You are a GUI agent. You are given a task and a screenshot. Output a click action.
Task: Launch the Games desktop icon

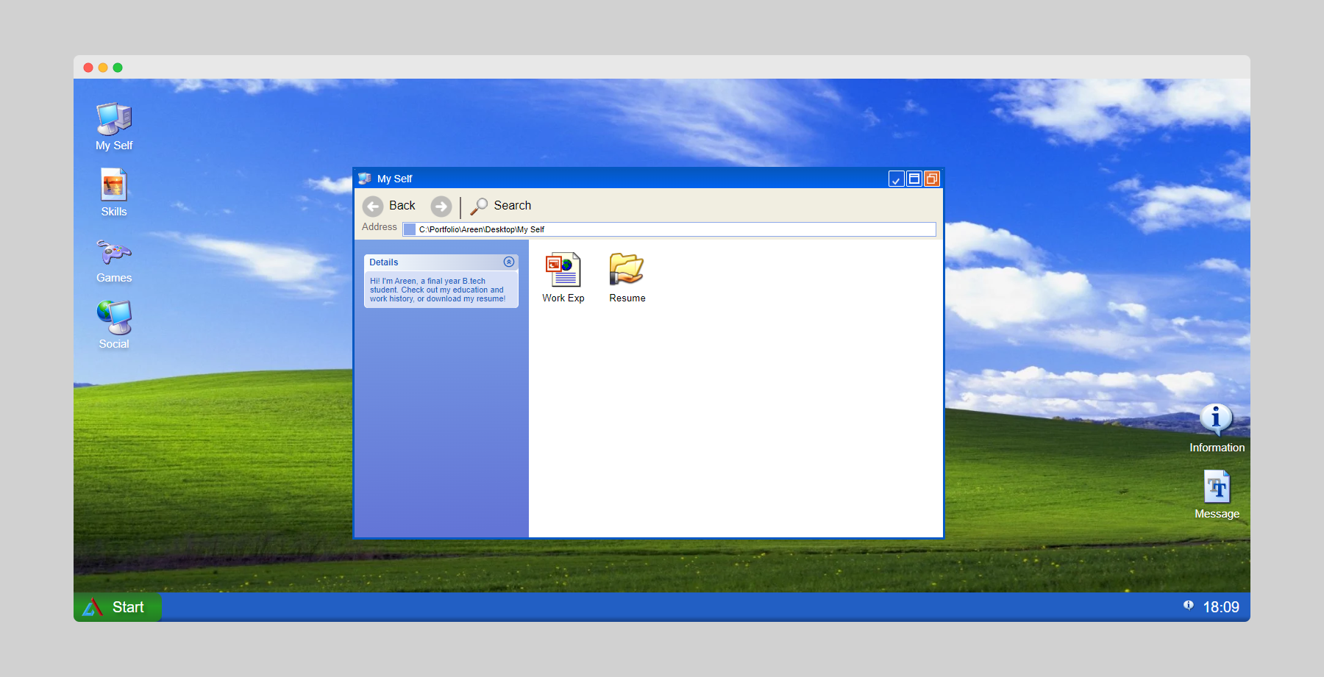pyautogui.click(x=114, y=259)
